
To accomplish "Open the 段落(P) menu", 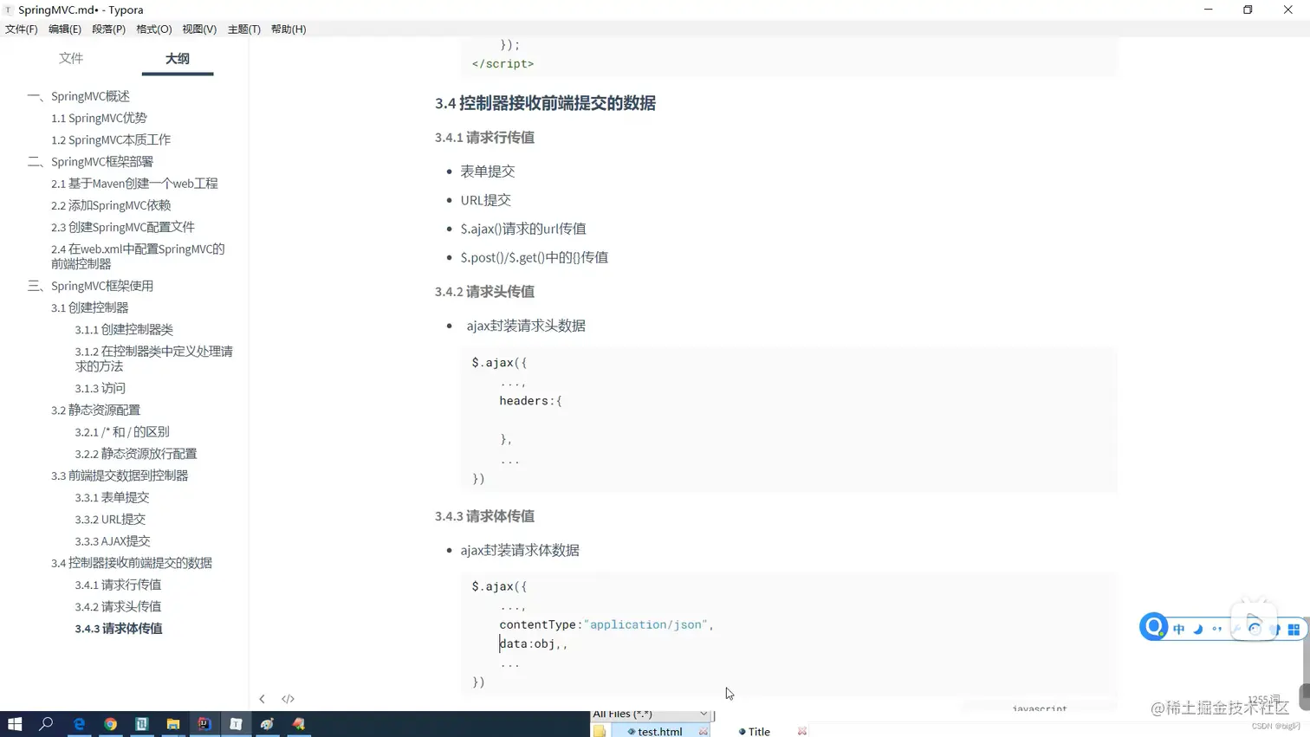I will pyautogui.click(x=108, y=29).
